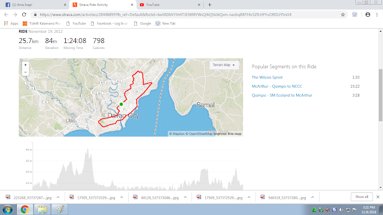This screenshot has width=383, height=215.
Task: Go forward using the browser forward arrow
Action: tap(15, 14)
